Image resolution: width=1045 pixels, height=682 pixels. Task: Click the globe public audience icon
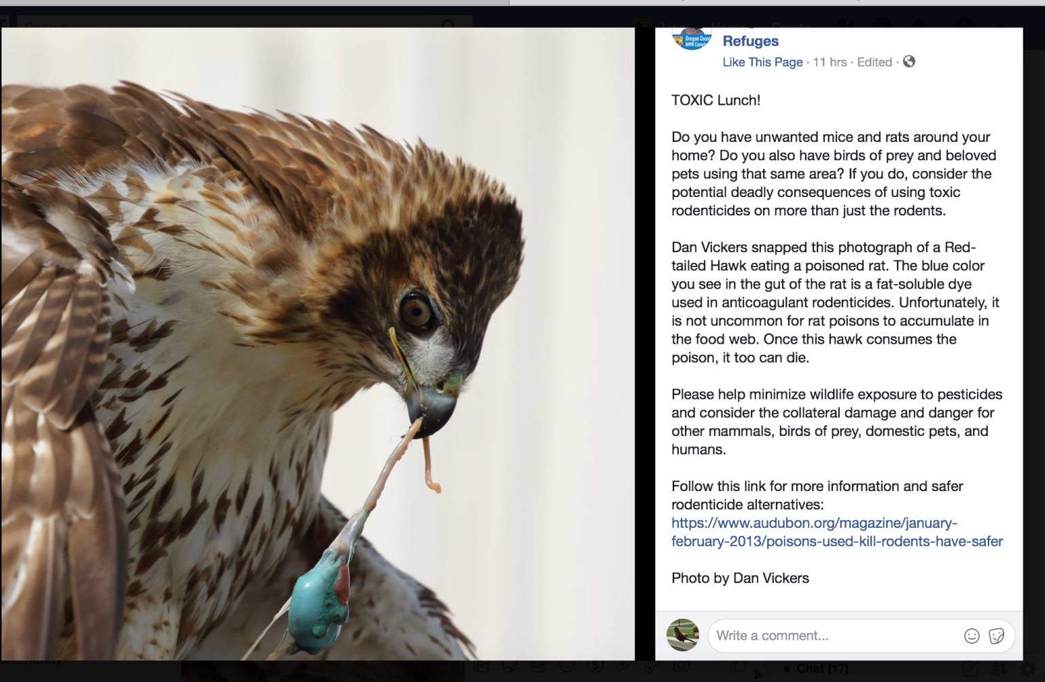tap(909, 62)
